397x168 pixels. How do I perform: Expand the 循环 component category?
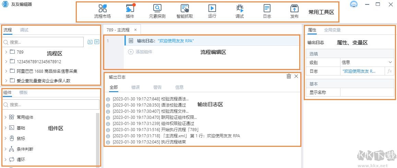[5, 159]
